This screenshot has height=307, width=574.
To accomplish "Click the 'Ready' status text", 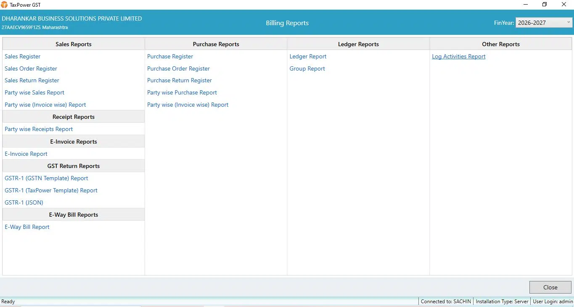I will click(8, 302).
